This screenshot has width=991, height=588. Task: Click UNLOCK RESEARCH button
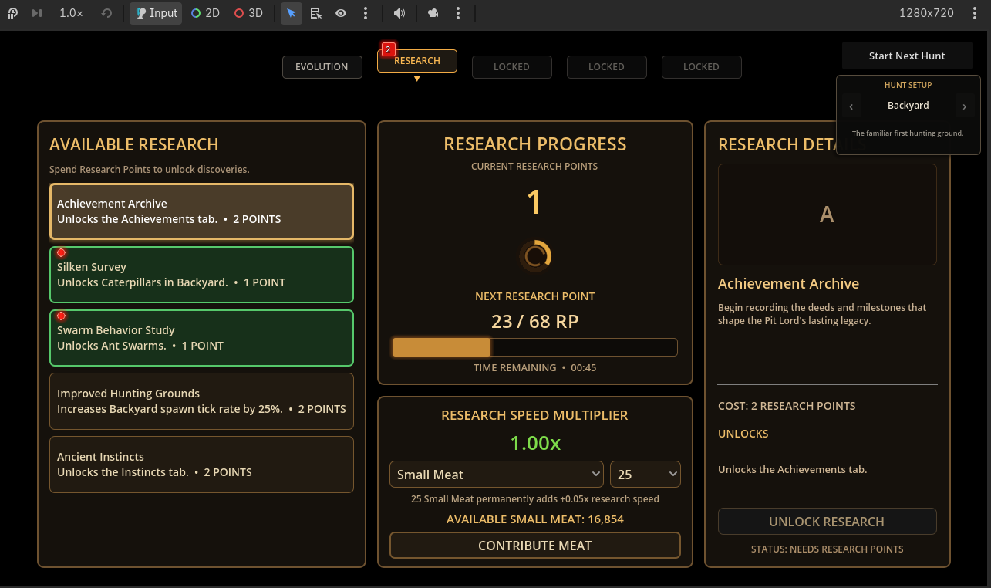click(827, 522)
